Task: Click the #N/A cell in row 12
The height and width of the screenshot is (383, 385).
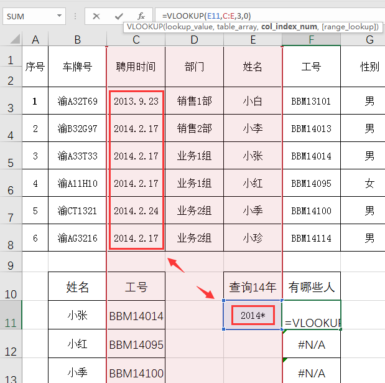Action: pyautogui.click(x=312, y=344)
